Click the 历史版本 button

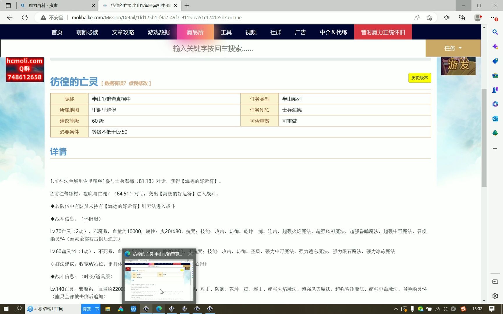pyautogui.click(x=419, y=78)
